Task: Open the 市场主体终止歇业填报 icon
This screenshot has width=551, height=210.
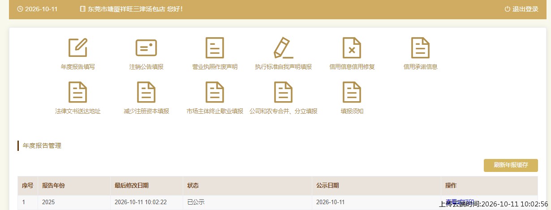Action: [215, 92]
